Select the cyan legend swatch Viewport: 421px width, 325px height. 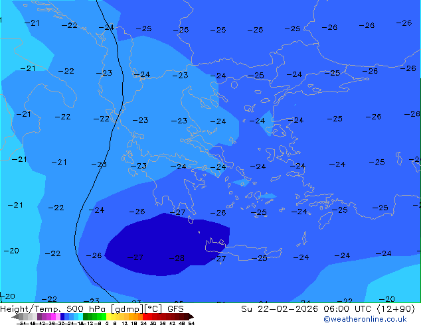[80, 316]
